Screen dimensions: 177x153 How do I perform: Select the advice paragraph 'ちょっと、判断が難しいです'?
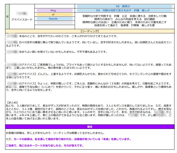tap(89, 87)
